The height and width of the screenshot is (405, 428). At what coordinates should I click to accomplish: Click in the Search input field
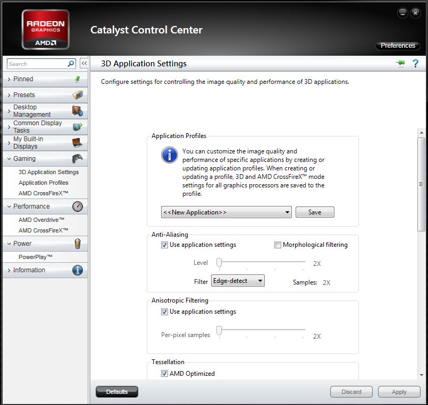point(37,64)
